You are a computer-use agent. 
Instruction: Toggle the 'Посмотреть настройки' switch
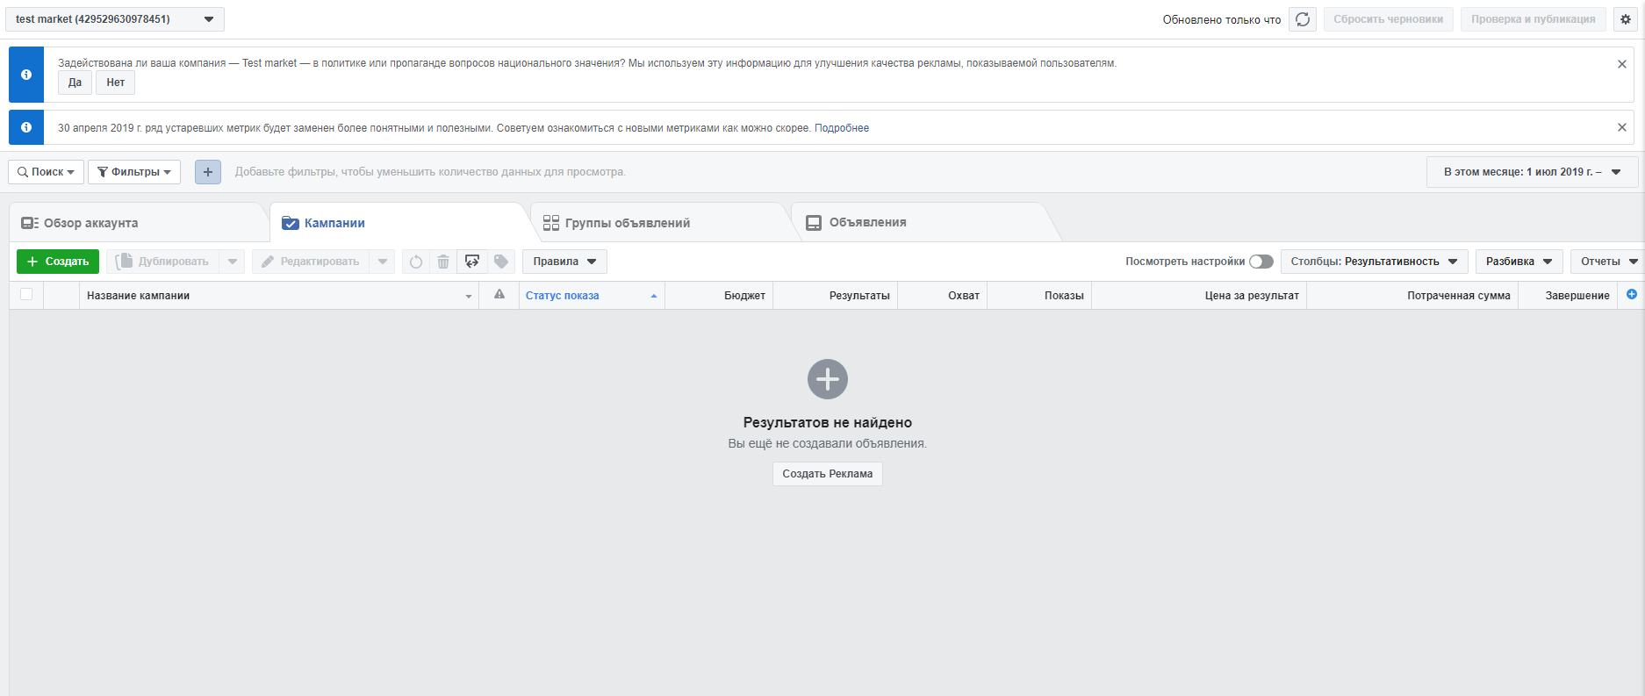pos(1261,262)
